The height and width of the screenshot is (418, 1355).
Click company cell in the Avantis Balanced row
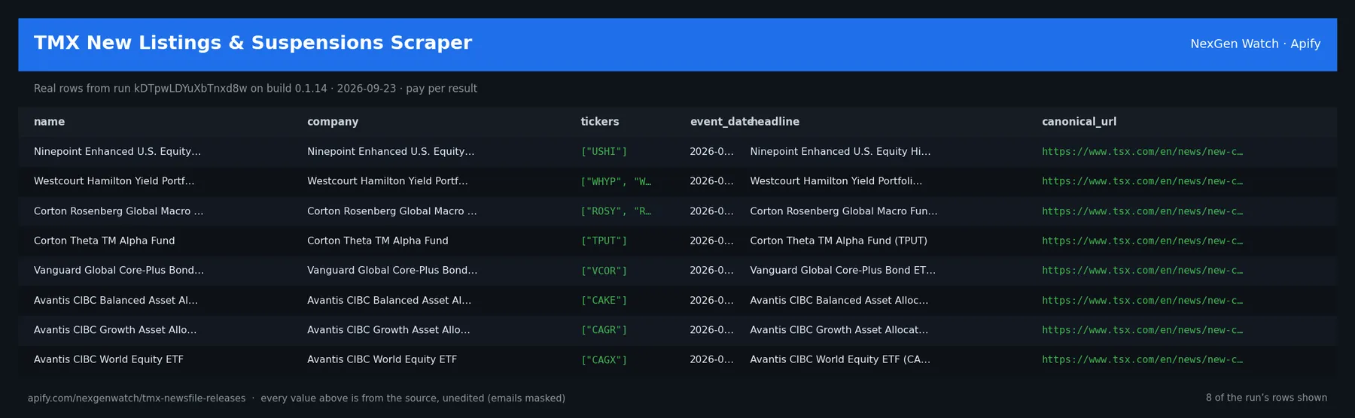[389, 300]
